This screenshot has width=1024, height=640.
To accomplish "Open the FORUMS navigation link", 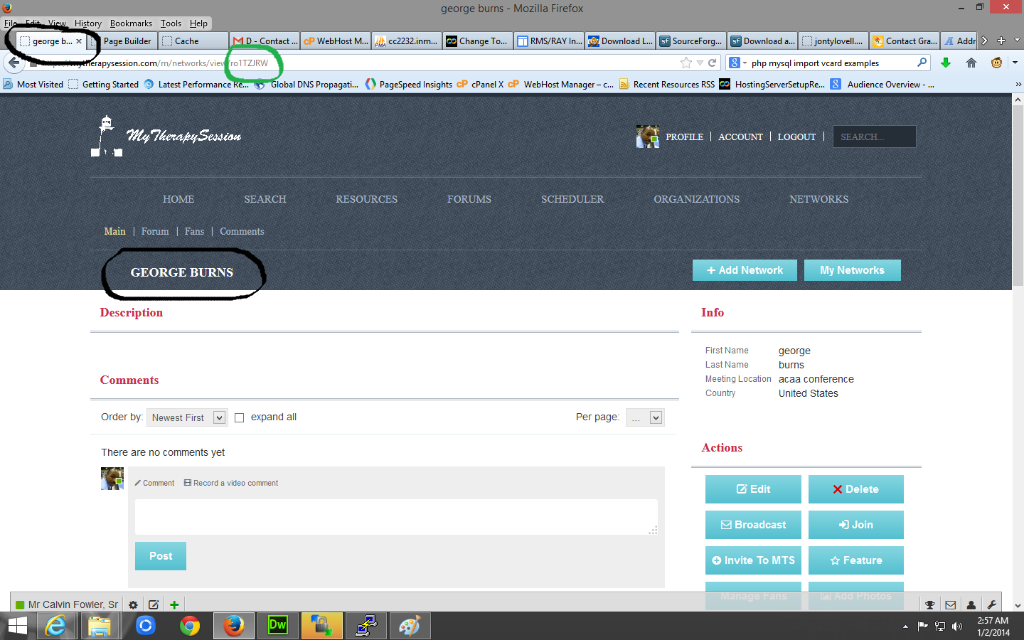I will click(469, 199).
